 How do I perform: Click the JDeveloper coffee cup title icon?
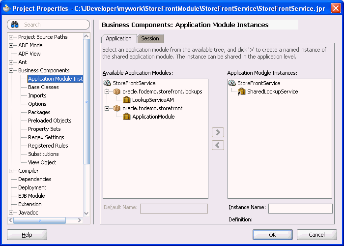[x=6, y=8]
